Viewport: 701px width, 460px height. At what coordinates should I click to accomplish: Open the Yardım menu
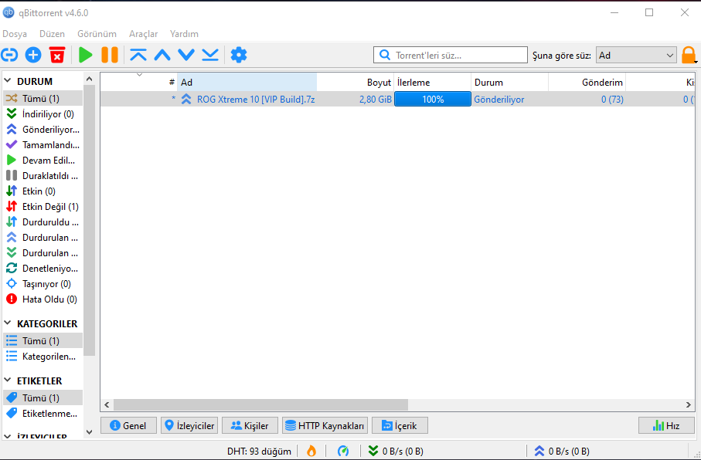click(184, 34)
